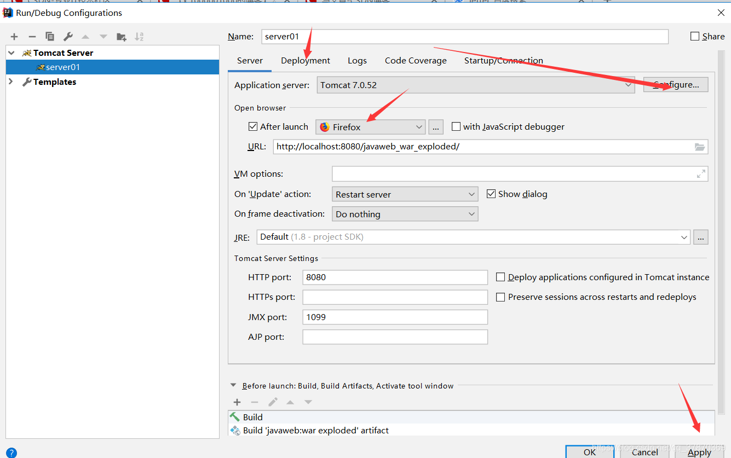Open On 'Update' action Restart server dropdown
This screenshot has height=458, width=731.
[405, 194]
